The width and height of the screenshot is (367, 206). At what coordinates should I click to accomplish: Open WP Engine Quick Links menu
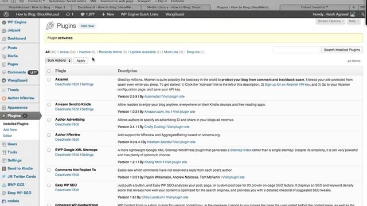pyautogui.click(x=139, y=14)
